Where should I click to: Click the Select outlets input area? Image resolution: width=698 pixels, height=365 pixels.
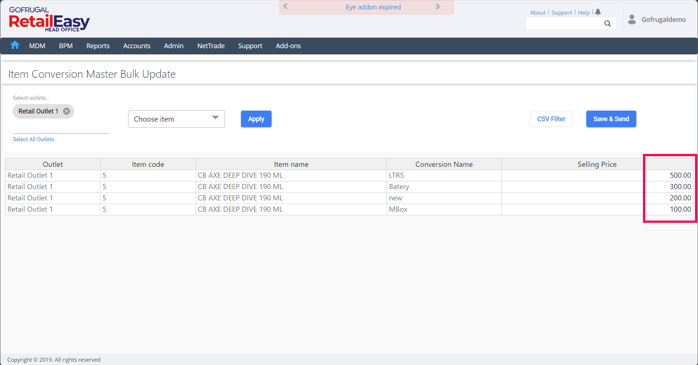click(x=61, y=126)
